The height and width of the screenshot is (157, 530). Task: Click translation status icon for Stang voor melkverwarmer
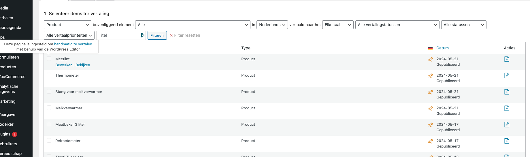[430, 92]
